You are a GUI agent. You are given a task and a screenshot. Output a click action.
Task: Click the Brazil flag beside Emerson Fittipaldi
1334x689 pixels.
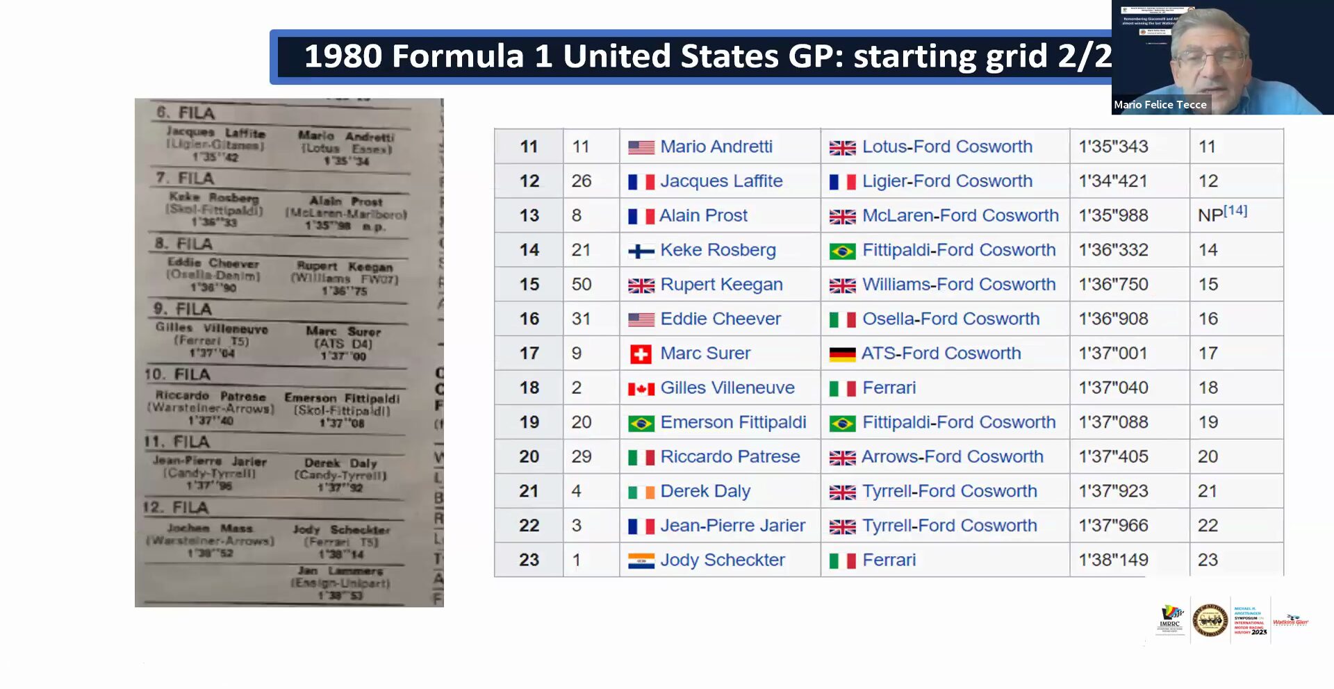click(641, 423)
